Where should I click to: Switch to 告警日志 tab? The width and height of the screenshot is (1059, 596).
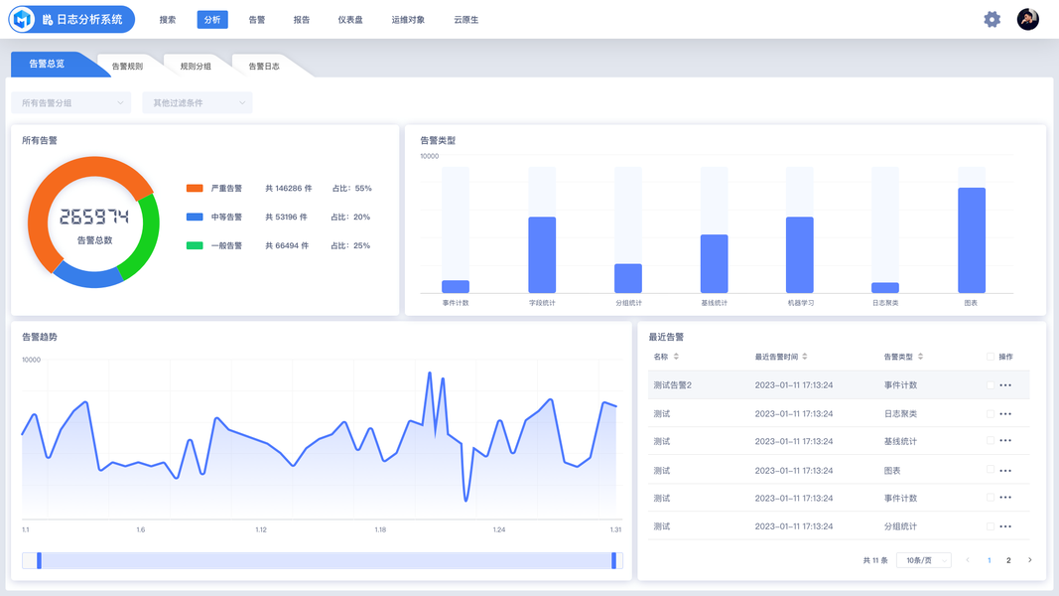[264, 67]
